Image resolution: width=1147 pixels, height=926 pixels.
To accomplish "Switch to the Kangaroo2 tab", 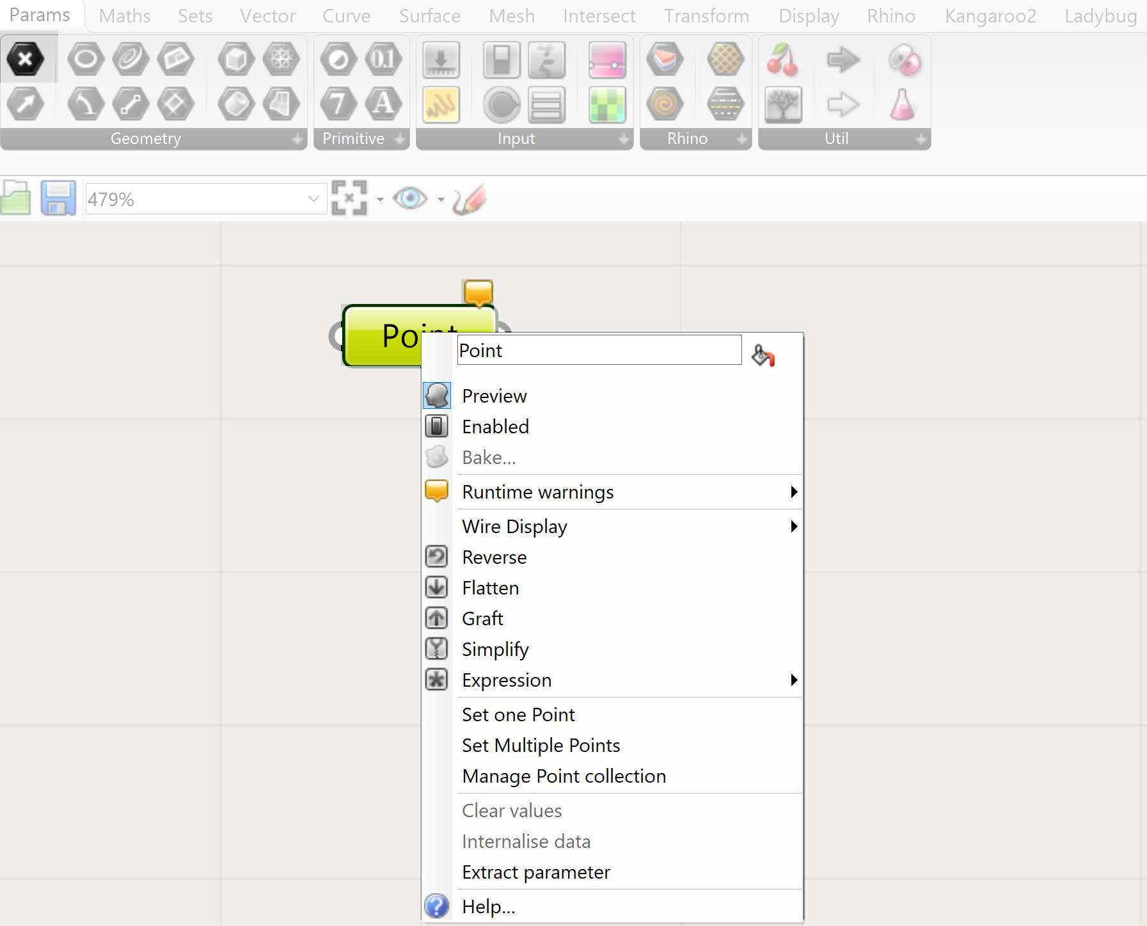I will (x=990, y=16).
